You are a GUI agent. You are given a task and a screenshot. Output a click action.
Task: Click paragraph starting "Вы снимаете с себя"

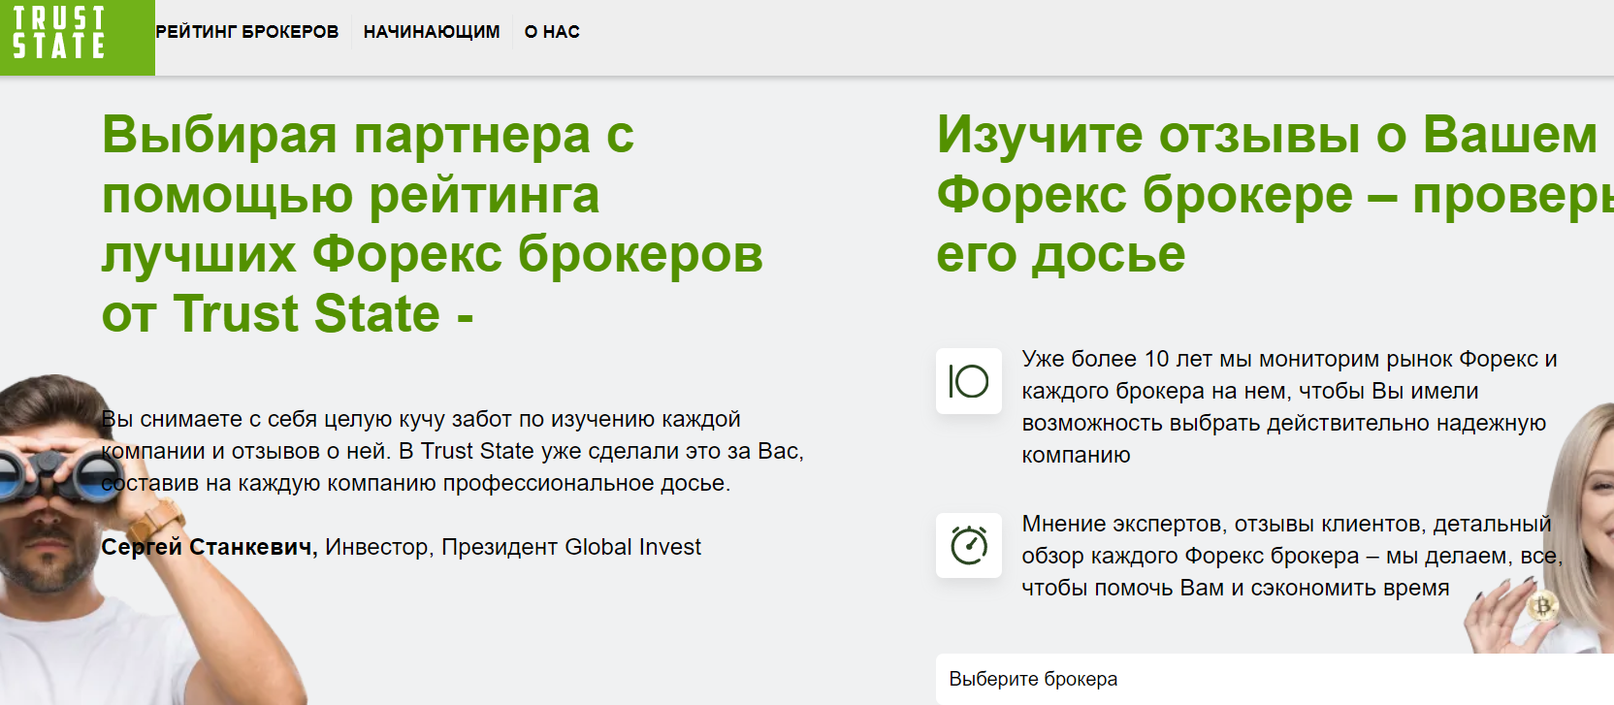click(452, 451)
